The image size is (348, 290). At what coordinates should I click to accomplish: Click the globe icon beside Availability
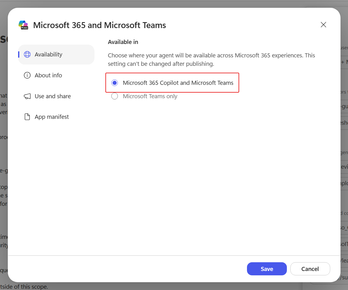click(27, 54)
